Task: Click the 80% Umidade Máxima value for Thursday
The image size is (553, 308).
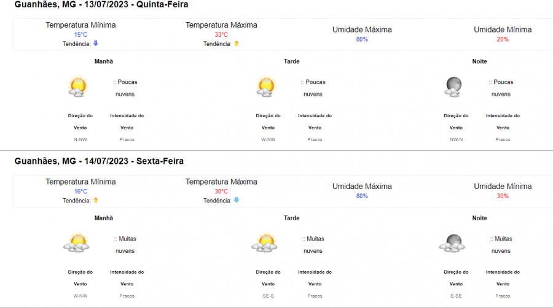Action: [x=362, y=39]
